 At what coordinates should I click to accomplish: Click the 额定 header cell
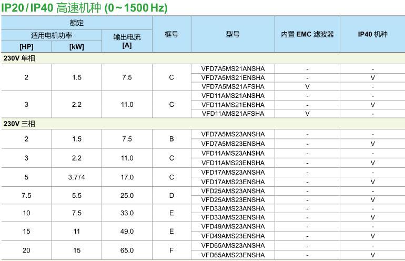tap(77, 23)
